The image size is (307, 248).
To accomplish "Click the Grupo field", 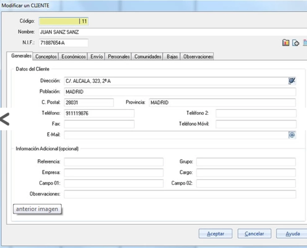I will point(246,162).
